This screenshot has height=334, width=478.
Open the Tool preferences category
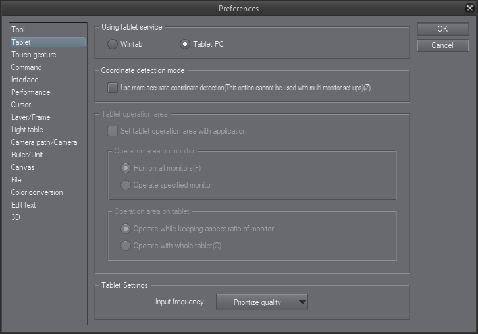(x=18, y=30)
